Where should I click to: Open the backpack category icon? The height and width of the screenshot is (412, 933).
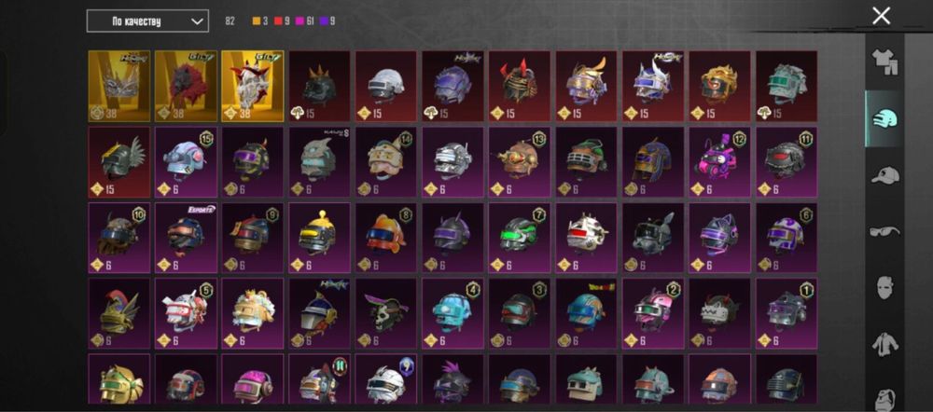tap(884, 396)
